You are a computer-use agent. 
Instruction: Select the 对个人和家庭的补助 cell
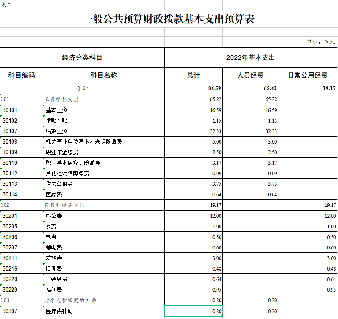(104, 300)
